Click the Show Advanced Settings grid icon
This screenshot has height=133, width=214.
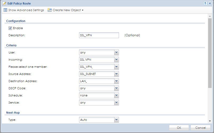click(x=5, y=10)
